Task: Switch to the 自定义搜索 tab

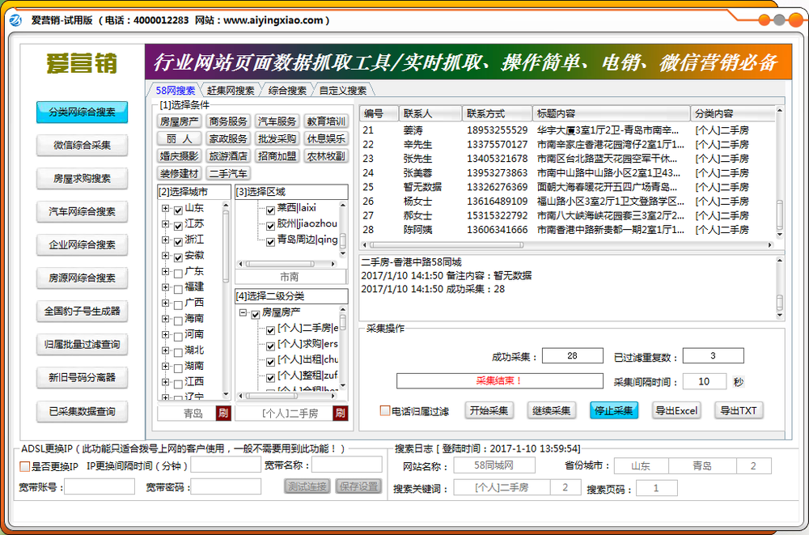Action: click(x=342, y=91)
